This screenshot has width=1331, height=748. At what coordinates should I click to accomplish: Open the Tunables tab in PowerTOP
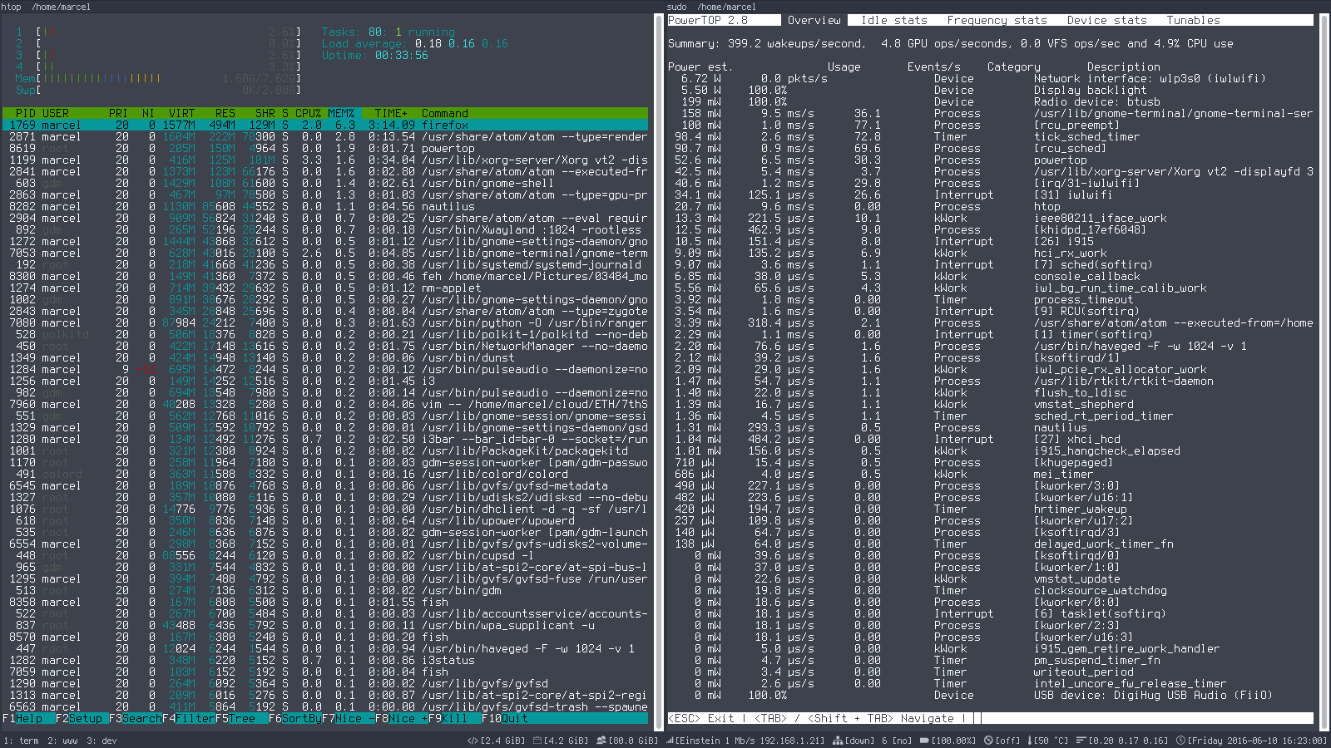(x=1194, y=20)
